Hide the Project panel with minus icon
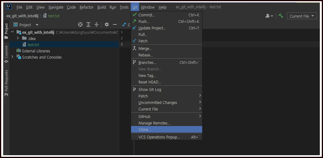This screenshot has height=158, width=323. (x=115, y=25)
